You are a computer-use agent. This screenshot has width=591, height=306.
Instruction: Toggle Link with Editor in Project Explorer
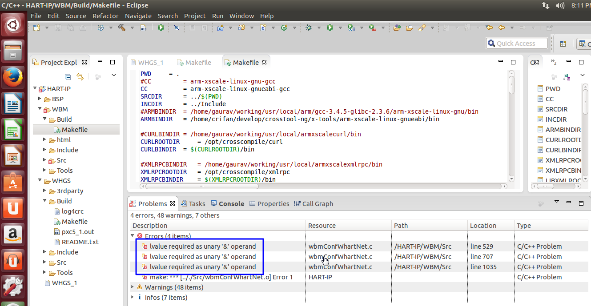click(x=80, y=77)
